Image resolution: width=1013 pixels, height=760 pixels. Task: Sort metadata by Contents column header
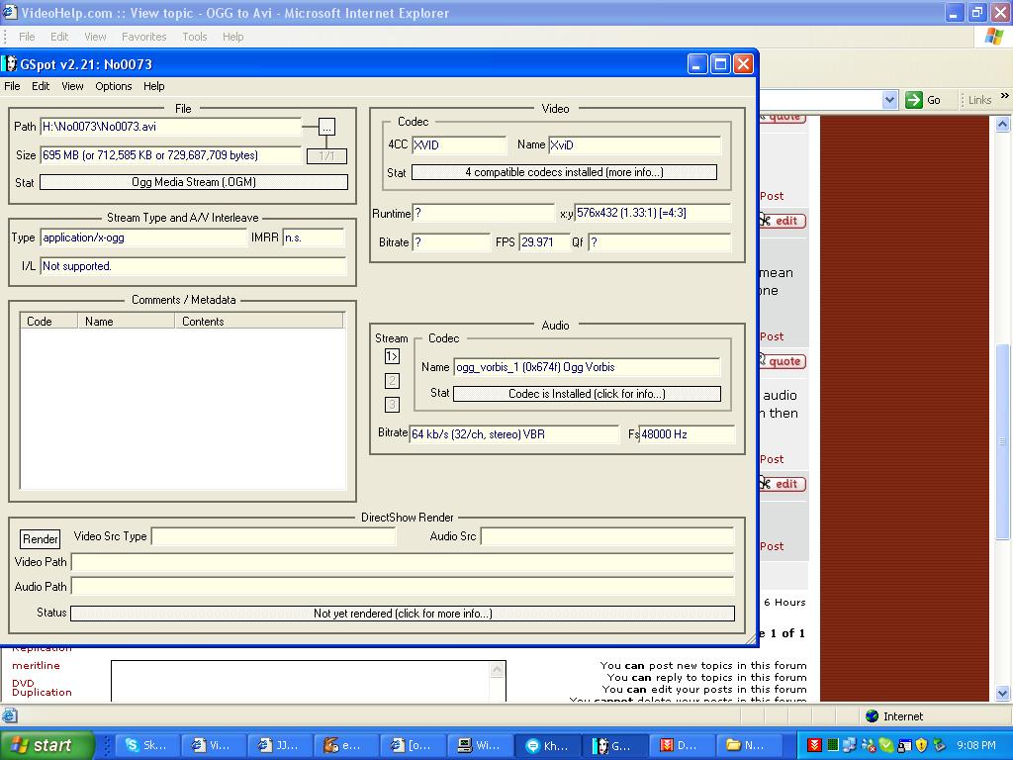pos(259,322)
